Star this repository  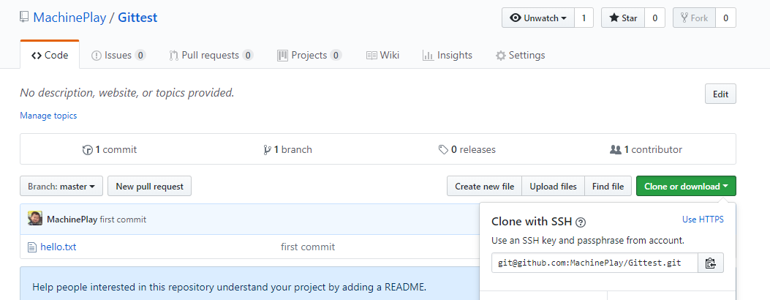pyautogui.click(x=623, y=18)
